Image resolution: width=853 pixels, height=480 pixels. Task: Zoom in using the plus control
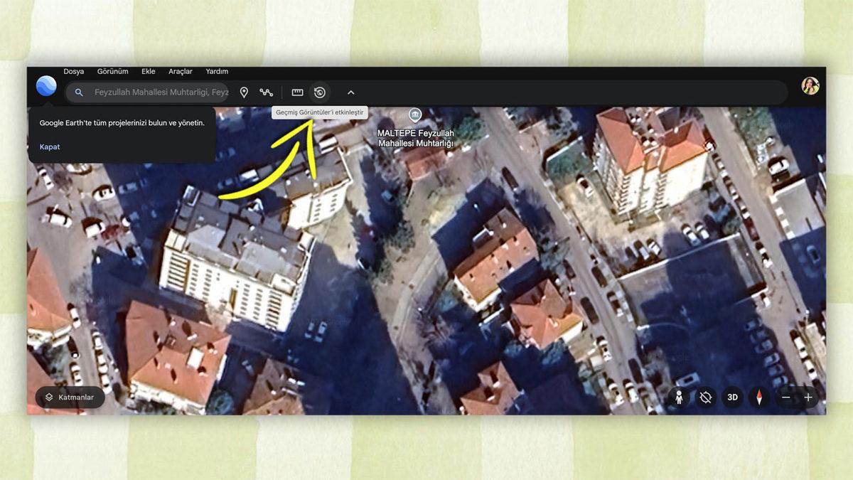809,398
